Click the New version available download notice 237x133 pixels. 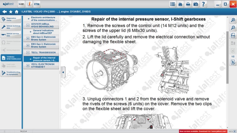click(203, 131)
